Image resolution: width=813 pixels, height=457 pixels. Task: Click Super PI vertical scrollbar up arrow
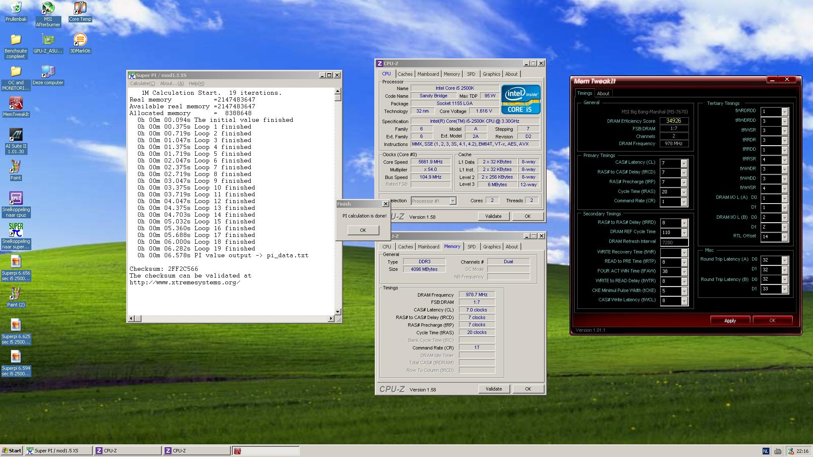[337, 91]
